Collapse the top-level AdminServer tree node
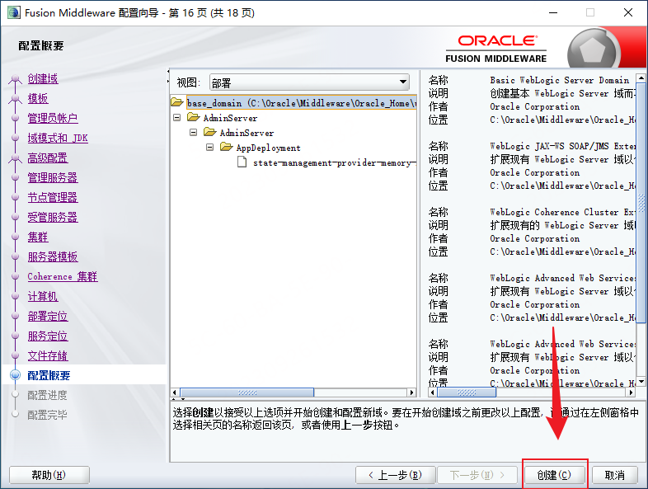Viewport: 648px width, 489px height. 177,118
